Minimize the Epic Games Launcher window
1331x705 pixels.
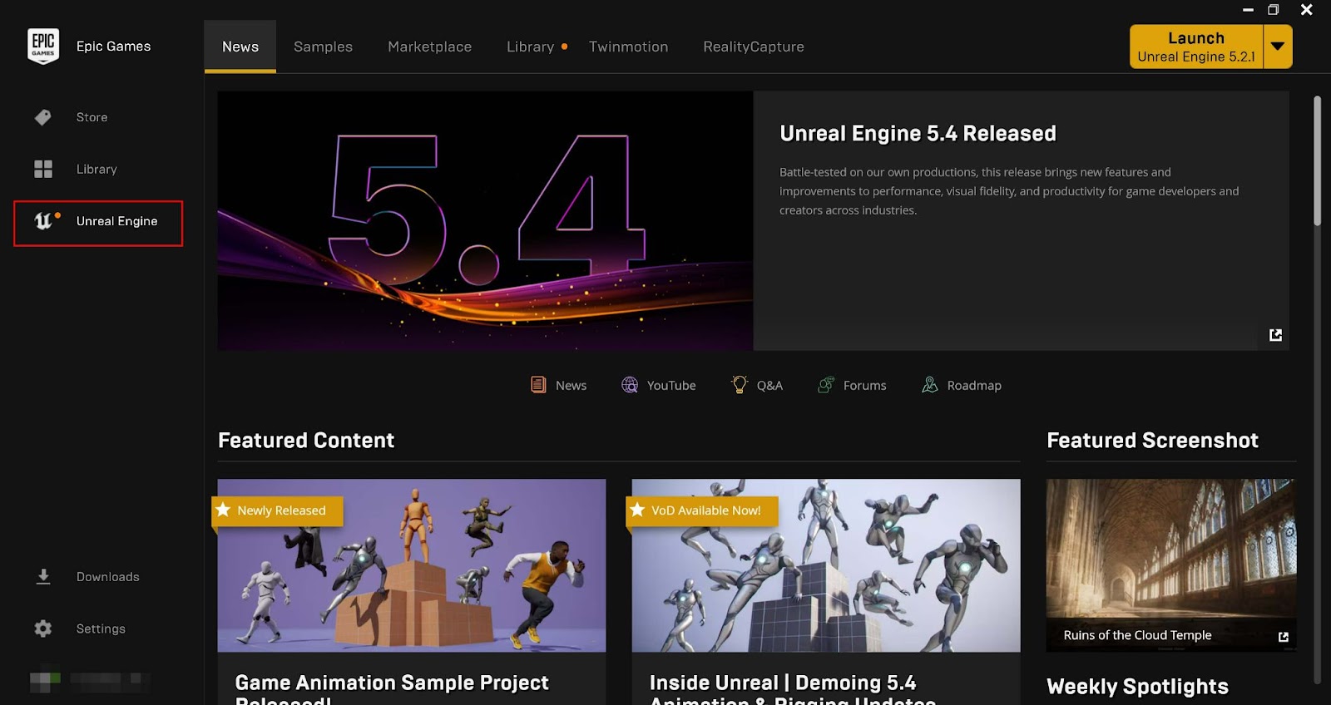coord(1248,10)
